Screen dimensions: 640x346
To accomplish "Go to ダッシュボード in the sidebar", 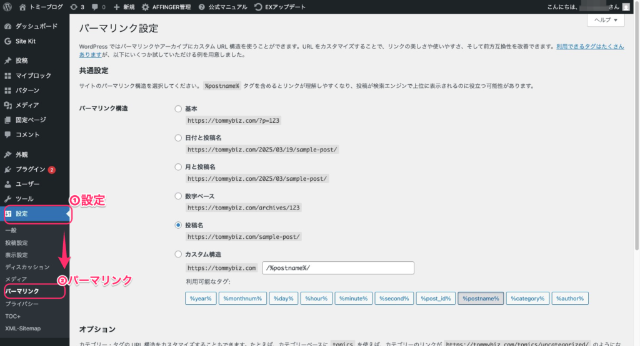I will (x=36, y=26).
